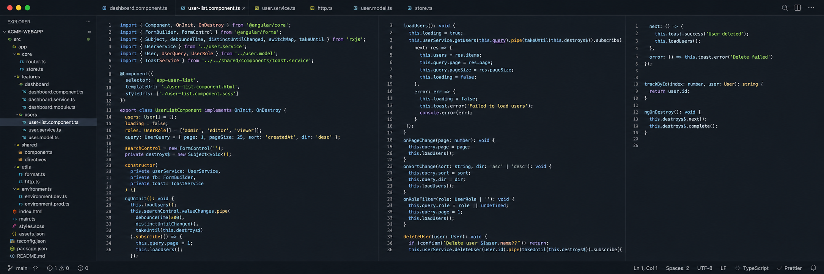Open the search icon in the title bar

785,8
